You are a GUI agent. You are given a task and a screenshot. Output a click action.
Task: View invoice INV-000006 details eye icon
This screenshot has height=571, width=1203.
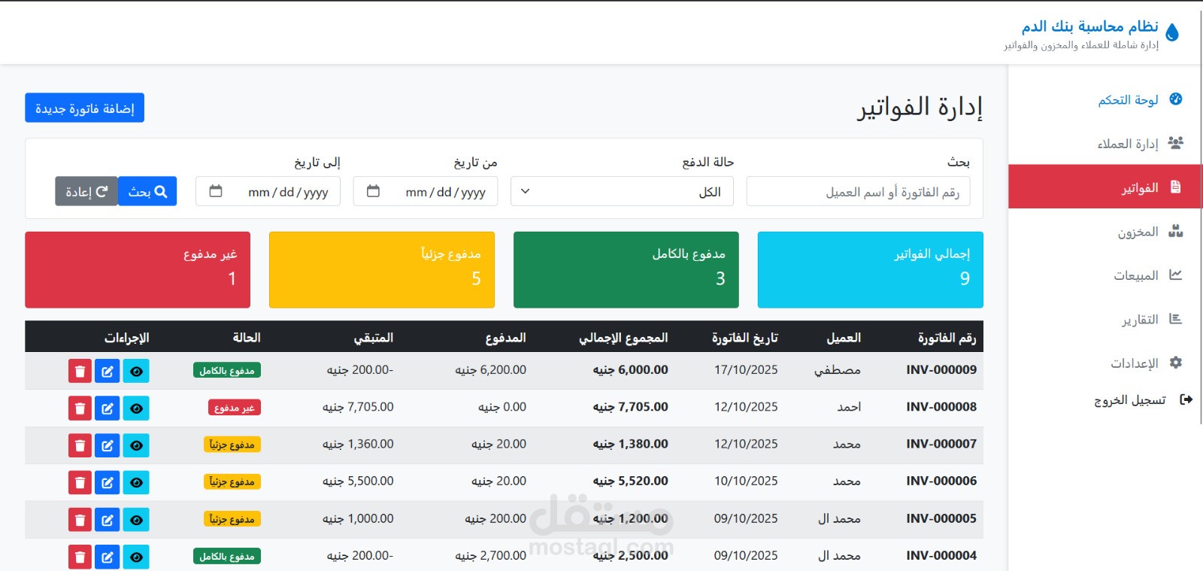point(136,482)
